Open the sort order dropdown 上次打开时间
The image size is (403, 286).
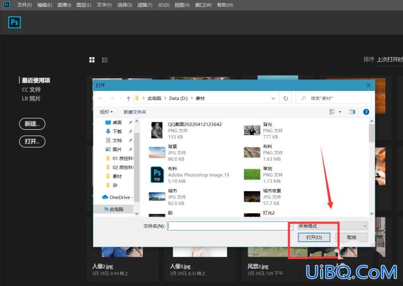(390, 59)
